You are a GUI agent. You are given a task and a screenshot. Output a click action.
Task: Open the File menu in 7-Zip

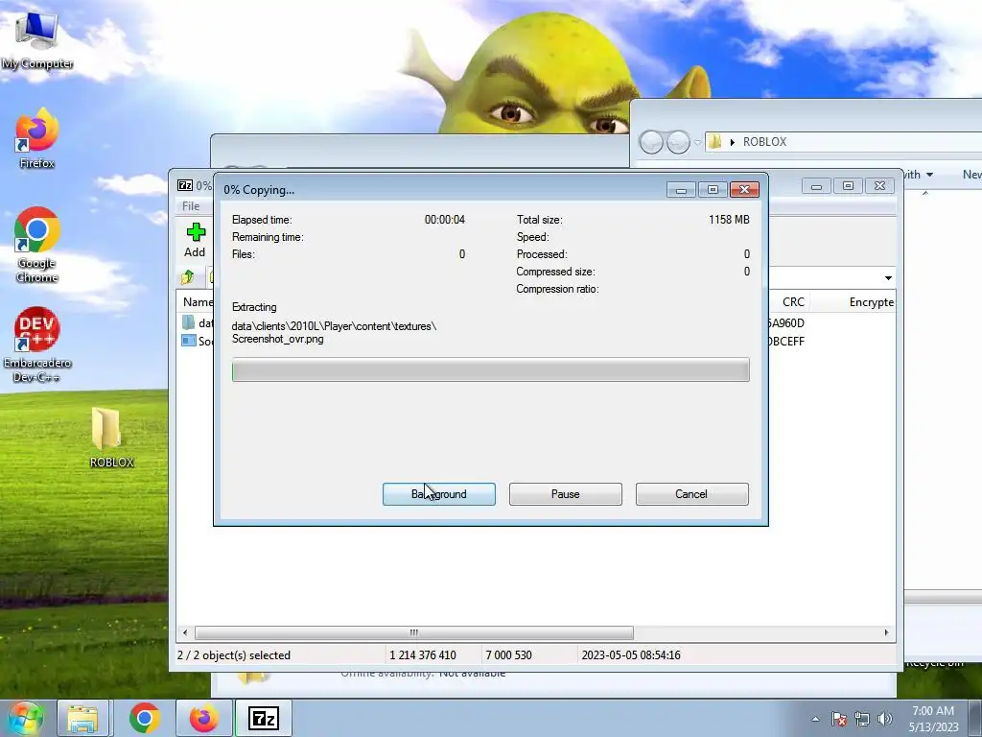[191, 206]
